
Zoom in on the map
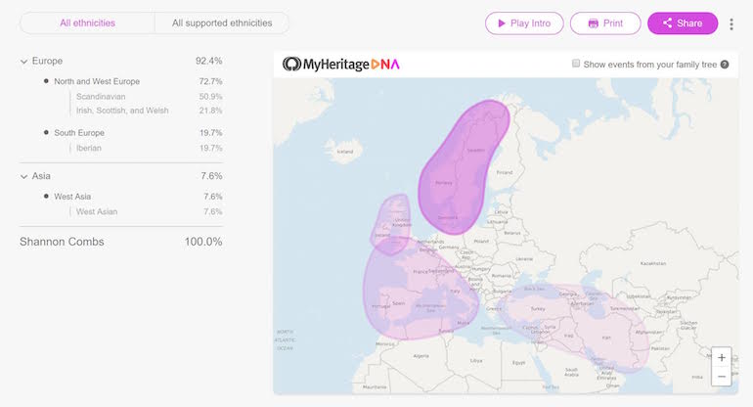pos(722,358)
